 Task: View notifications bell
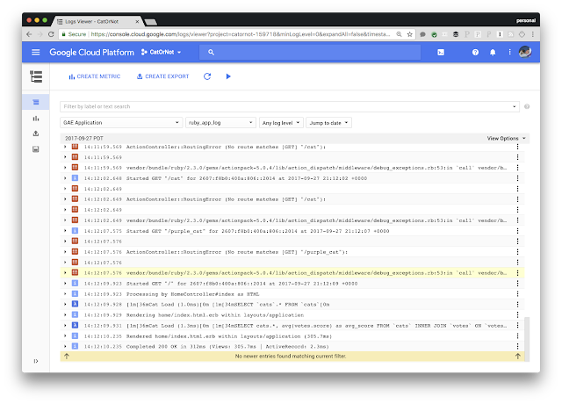[493, 53]
